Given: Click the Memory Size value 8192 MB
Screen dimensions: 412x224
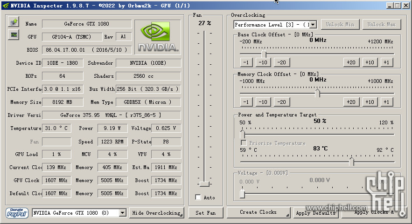Looking at the screenshot, I should (x=63, y=102).
